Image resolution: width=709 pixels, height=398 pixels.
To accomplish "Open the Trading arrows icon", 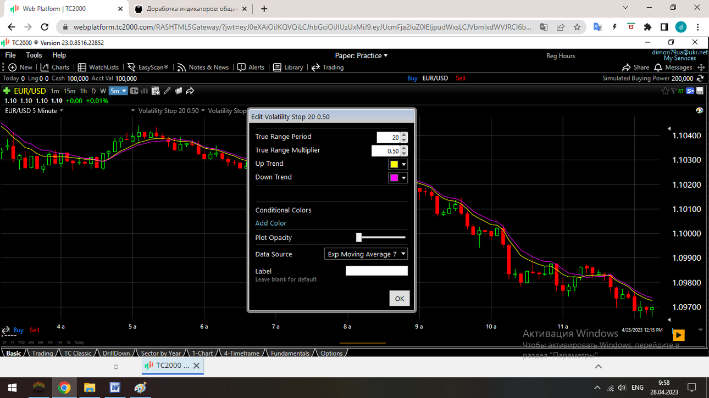I will pos(315,67).
